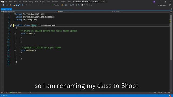This screenshot has width=173, height=97.
Task: Collapse the Shoot class outline region
Action: point(15,25)
